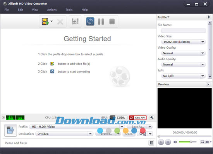Open the Edit menu
This screenshot has height=154, width=213.
(x=21, y=10)
